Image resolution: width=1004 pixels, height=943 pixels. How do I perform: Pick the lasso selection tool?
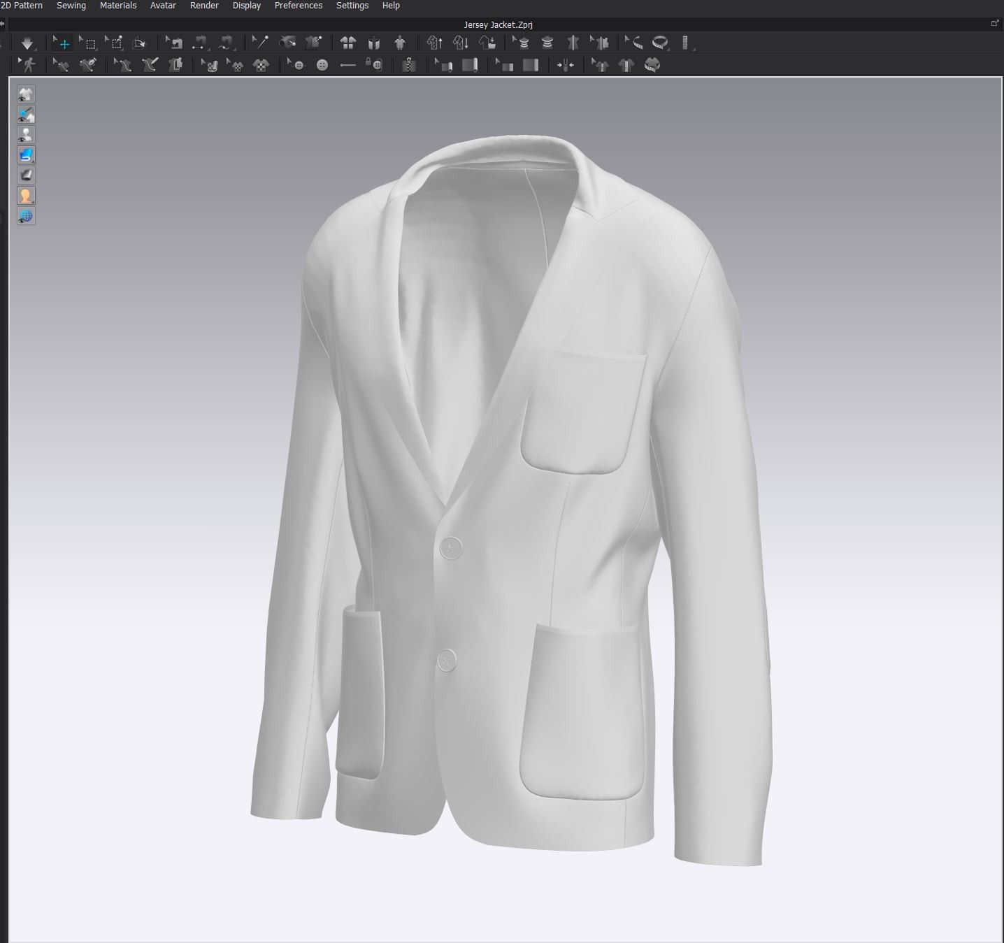coord(116,43)
